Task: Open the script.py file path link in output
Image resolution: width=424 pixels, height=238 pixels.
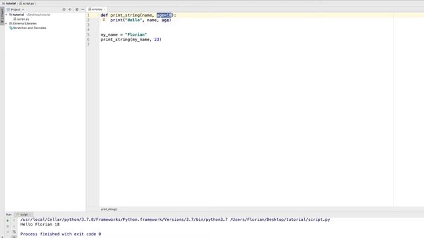Action: tap(280, 219)
